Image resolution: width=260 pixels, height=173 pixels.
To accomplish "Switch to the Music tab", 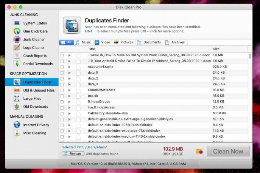I will (84, 43).
